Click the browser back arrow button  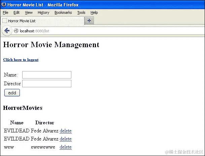(7, 31)
